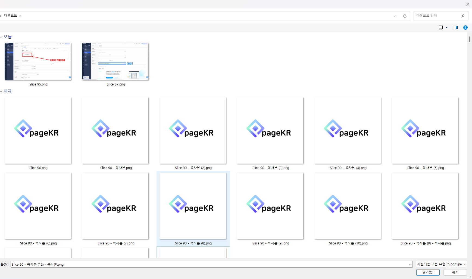
Task: Click the search magnifier icon
Action: click(x=463, y=16)
